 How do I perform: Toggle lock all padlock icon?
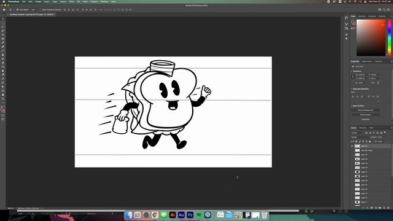(370, 142)
